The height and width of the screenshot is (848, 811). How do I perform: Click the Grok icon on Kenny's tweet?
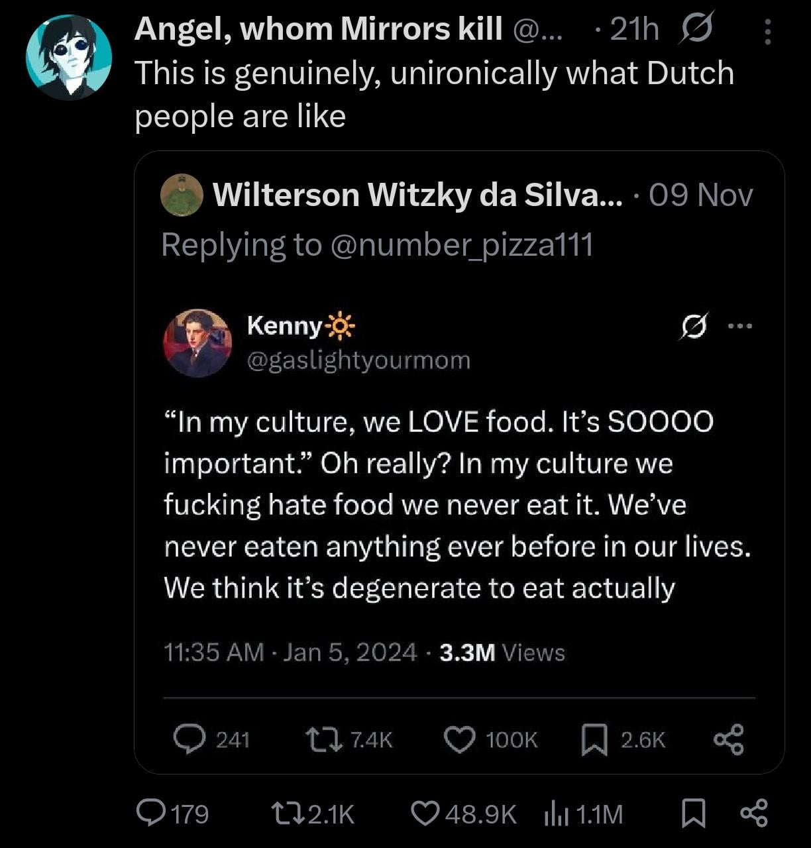694,326
